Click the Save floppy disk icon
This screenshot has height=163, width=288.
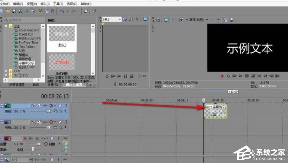pos(14,11)
